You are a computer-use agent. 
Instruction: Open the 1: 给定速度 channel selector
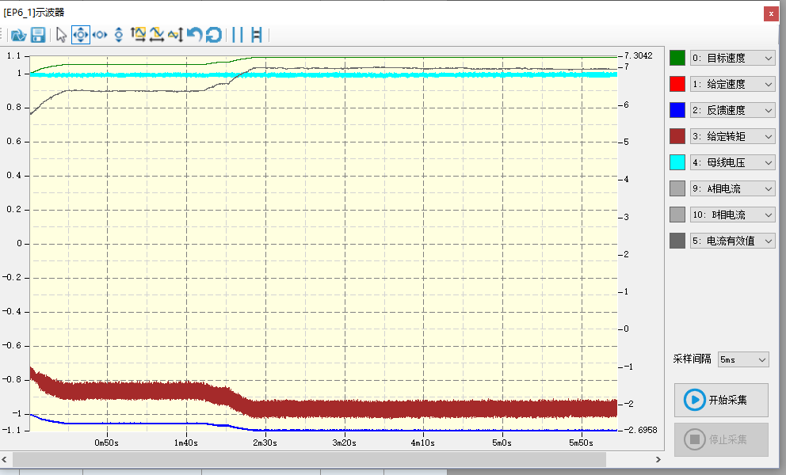[x=731, y=83]
